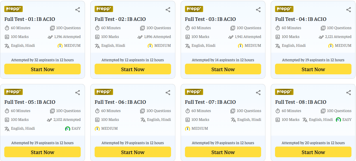This screenshot has width=356, height=161.
Task: Click the Prepp+ badge on Full Test - 06
Action: tap(104, 92)
